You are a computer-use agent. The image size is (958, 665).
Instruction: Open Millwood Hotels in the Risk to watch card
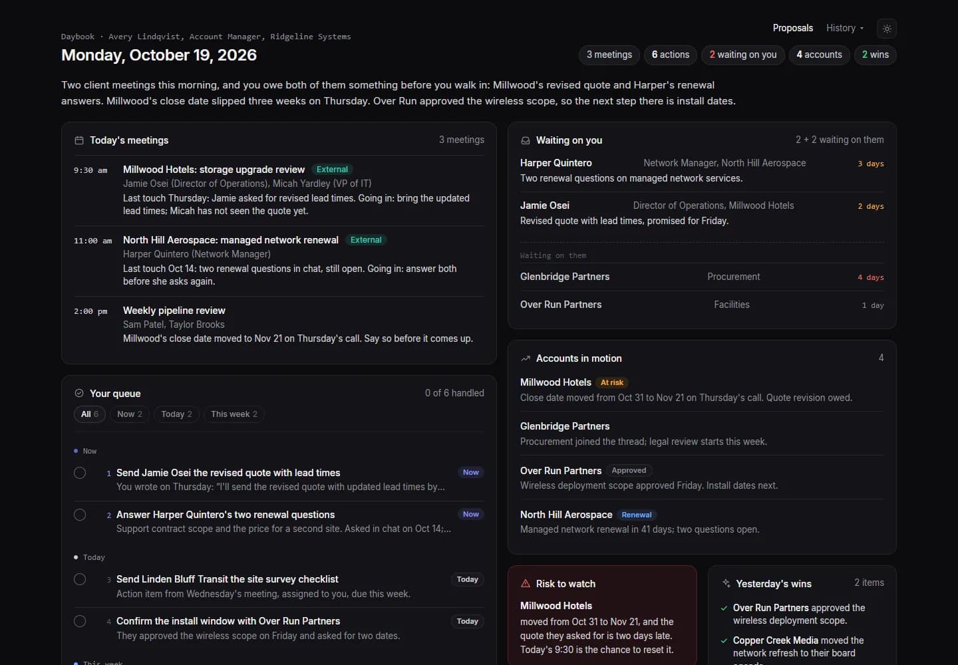point(556,606)
